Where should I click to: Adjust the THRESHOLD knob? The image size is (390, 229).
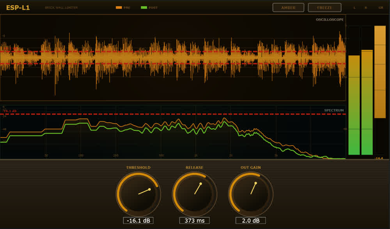tap(138, 194)
